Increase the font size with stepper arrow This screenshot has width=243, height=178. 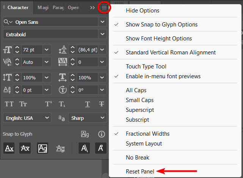[17, 48]
